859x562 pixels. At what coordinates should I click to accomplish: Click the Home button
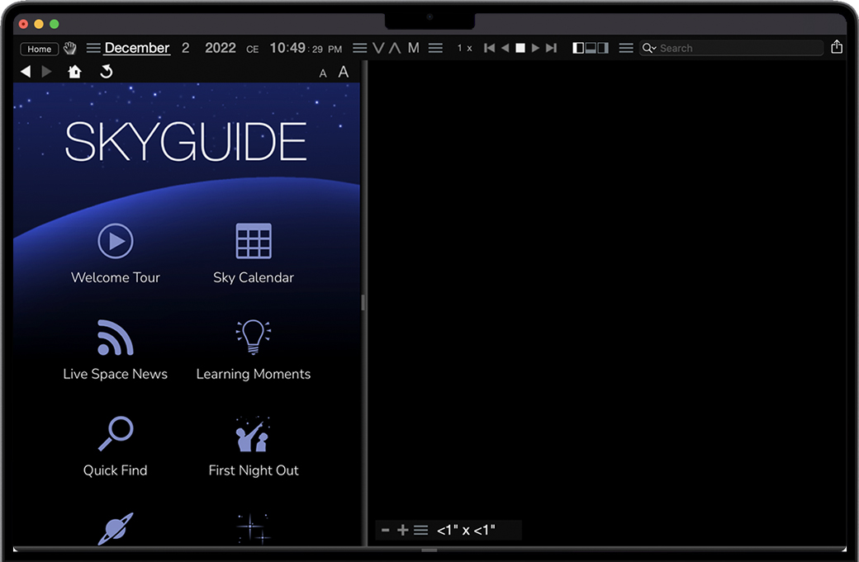tap(40, 49)
